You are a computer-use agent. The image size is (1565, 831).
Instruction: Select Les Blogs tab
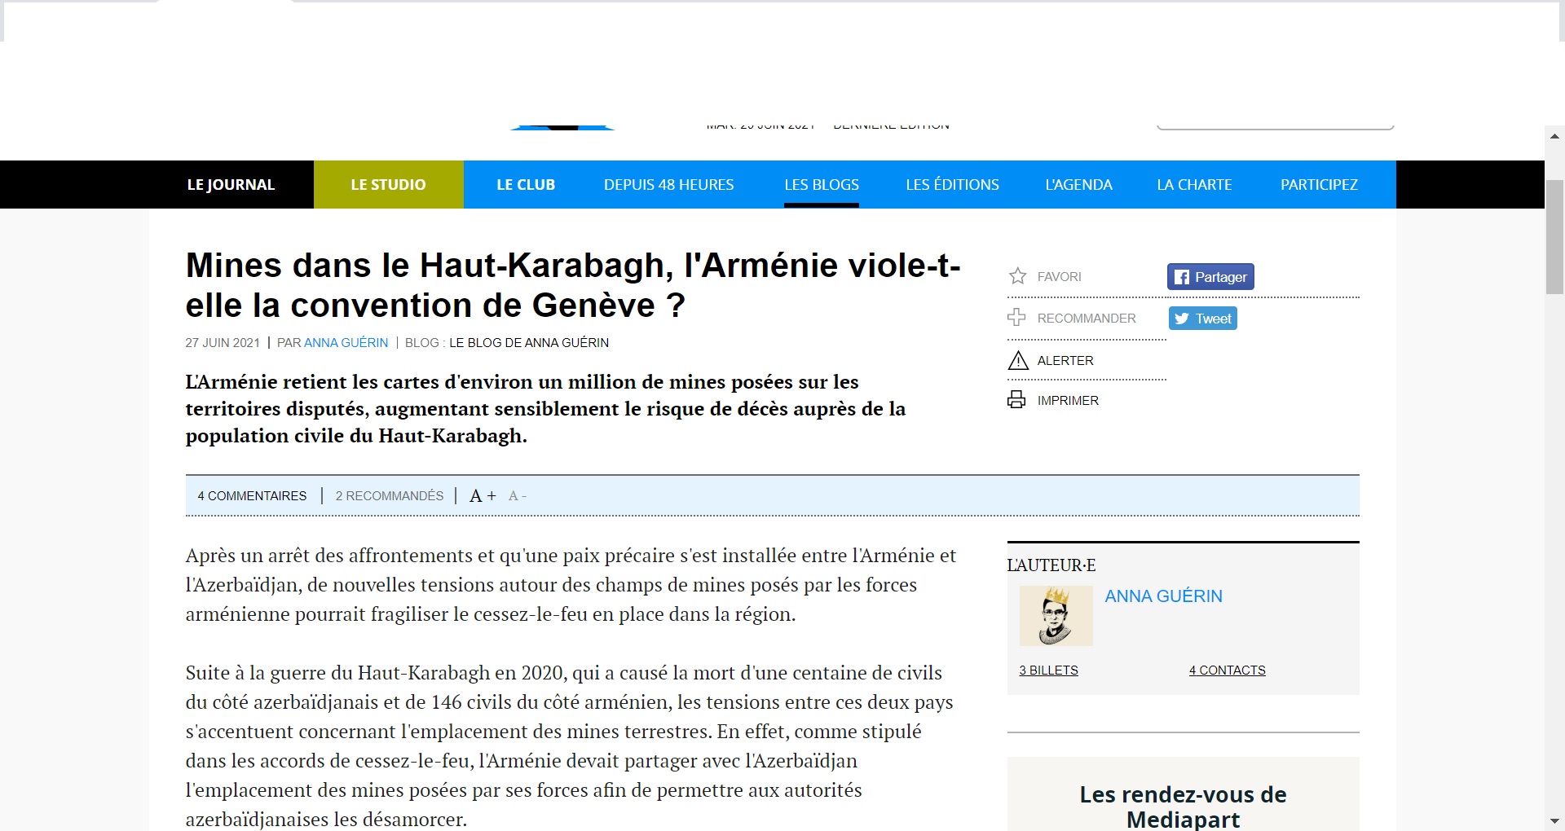click(x=822, y=184)
